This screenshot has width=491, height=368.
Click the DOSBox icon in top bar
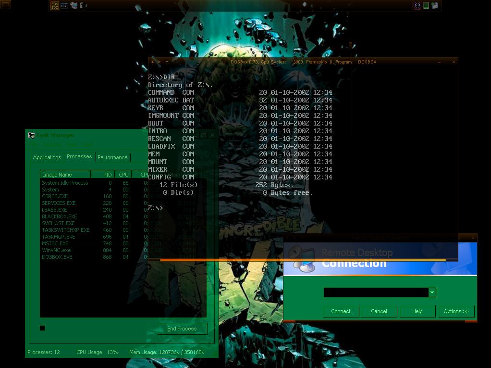click(55, 6)
